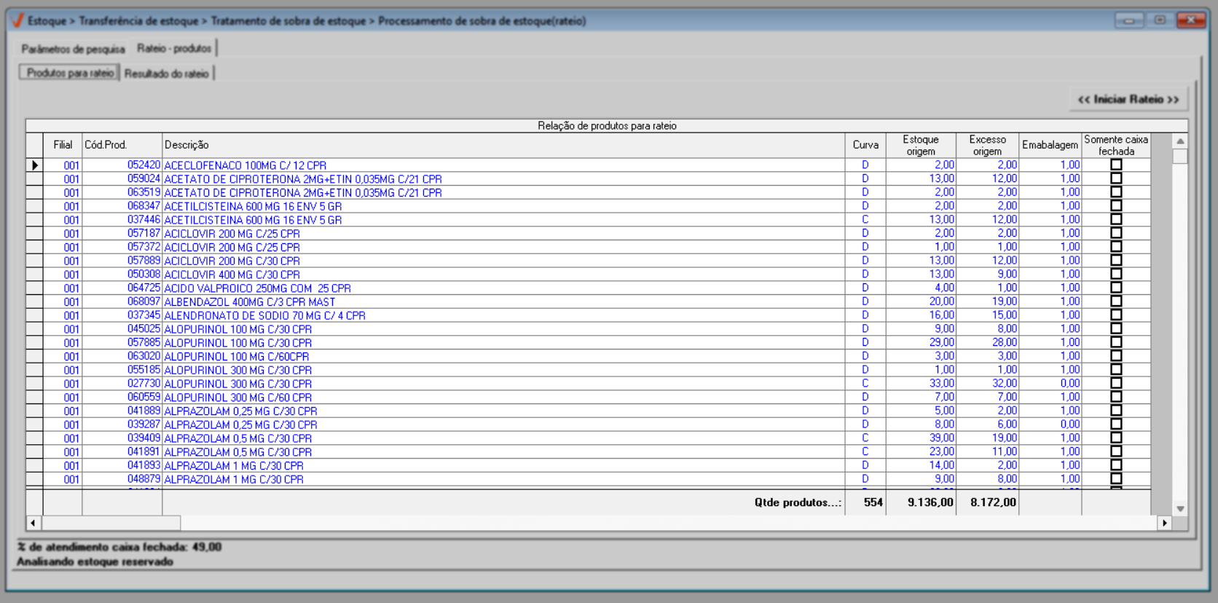Check Somente caixa fechada for ALENDRONATO DE SODIO
The height and width of the screenshot is (603, 1218).
[1116, 315]
